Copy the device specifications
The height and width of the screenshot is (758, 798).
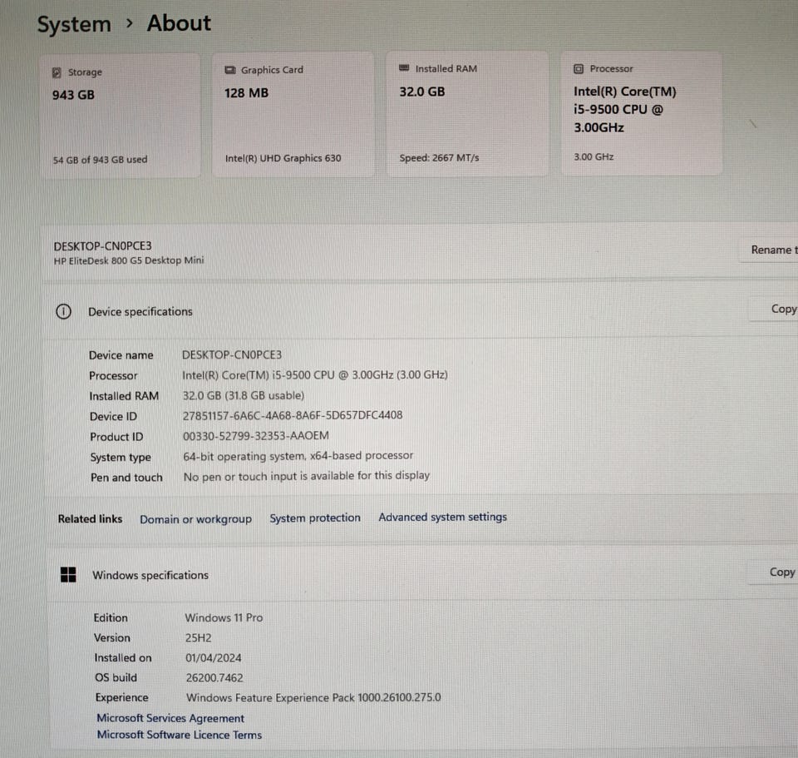point(774,309)
